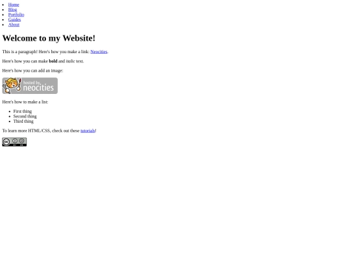355x266 pixels.
Task: Select the Third thing list item
Action: (23, 122)
